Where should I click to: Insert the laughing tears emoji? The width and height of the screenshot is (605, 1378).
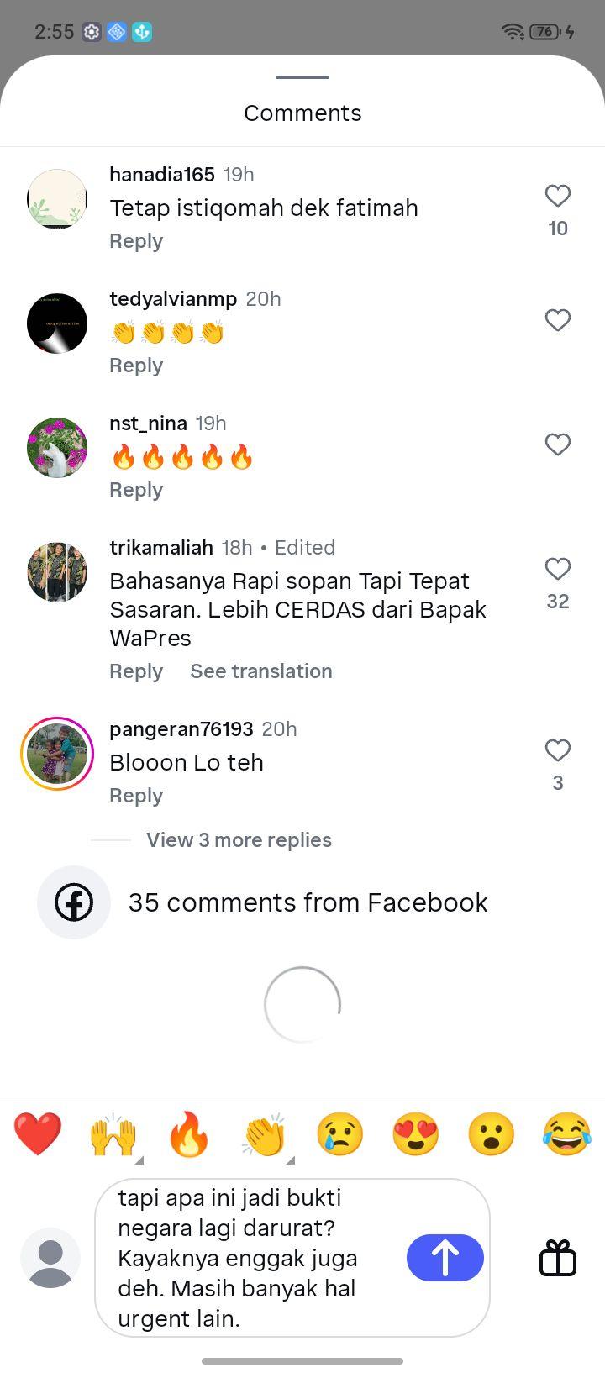click(x=567, y=1133)
